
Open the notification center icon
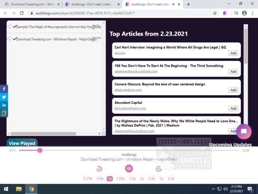coord(250,189)
